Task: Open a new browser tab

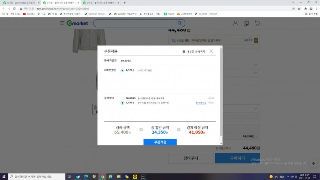Action: (125, 3)
